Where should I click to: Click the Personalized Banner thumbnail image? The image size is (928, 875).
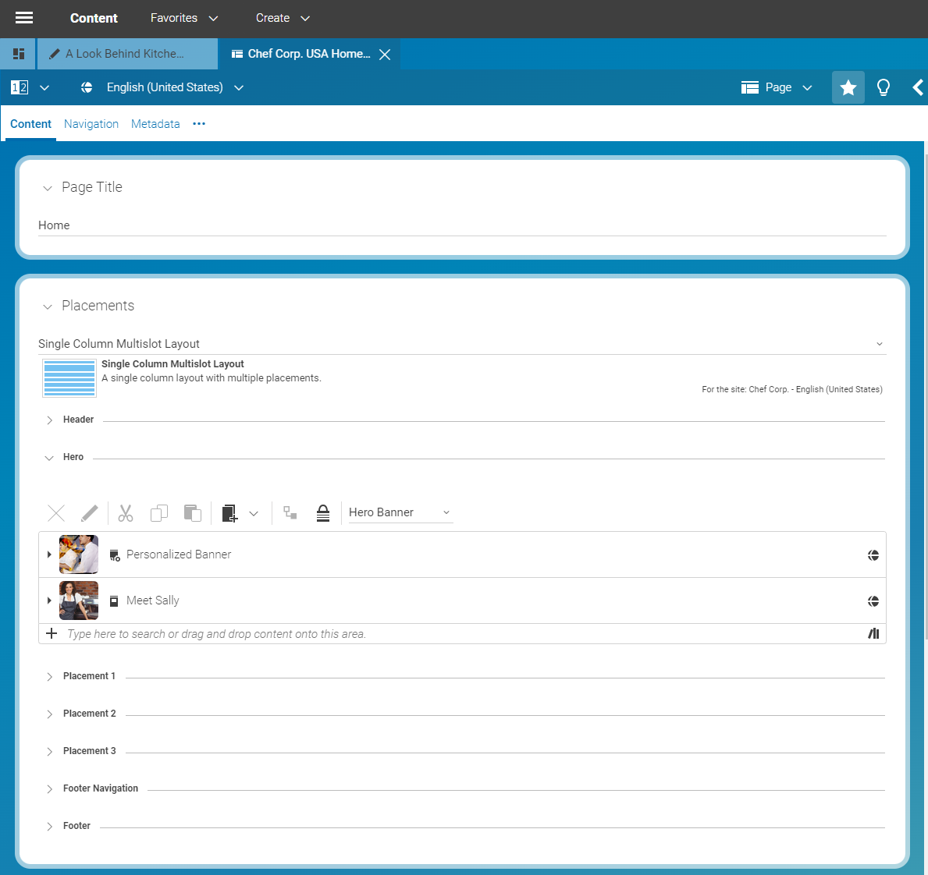click(x=78, y=554)
